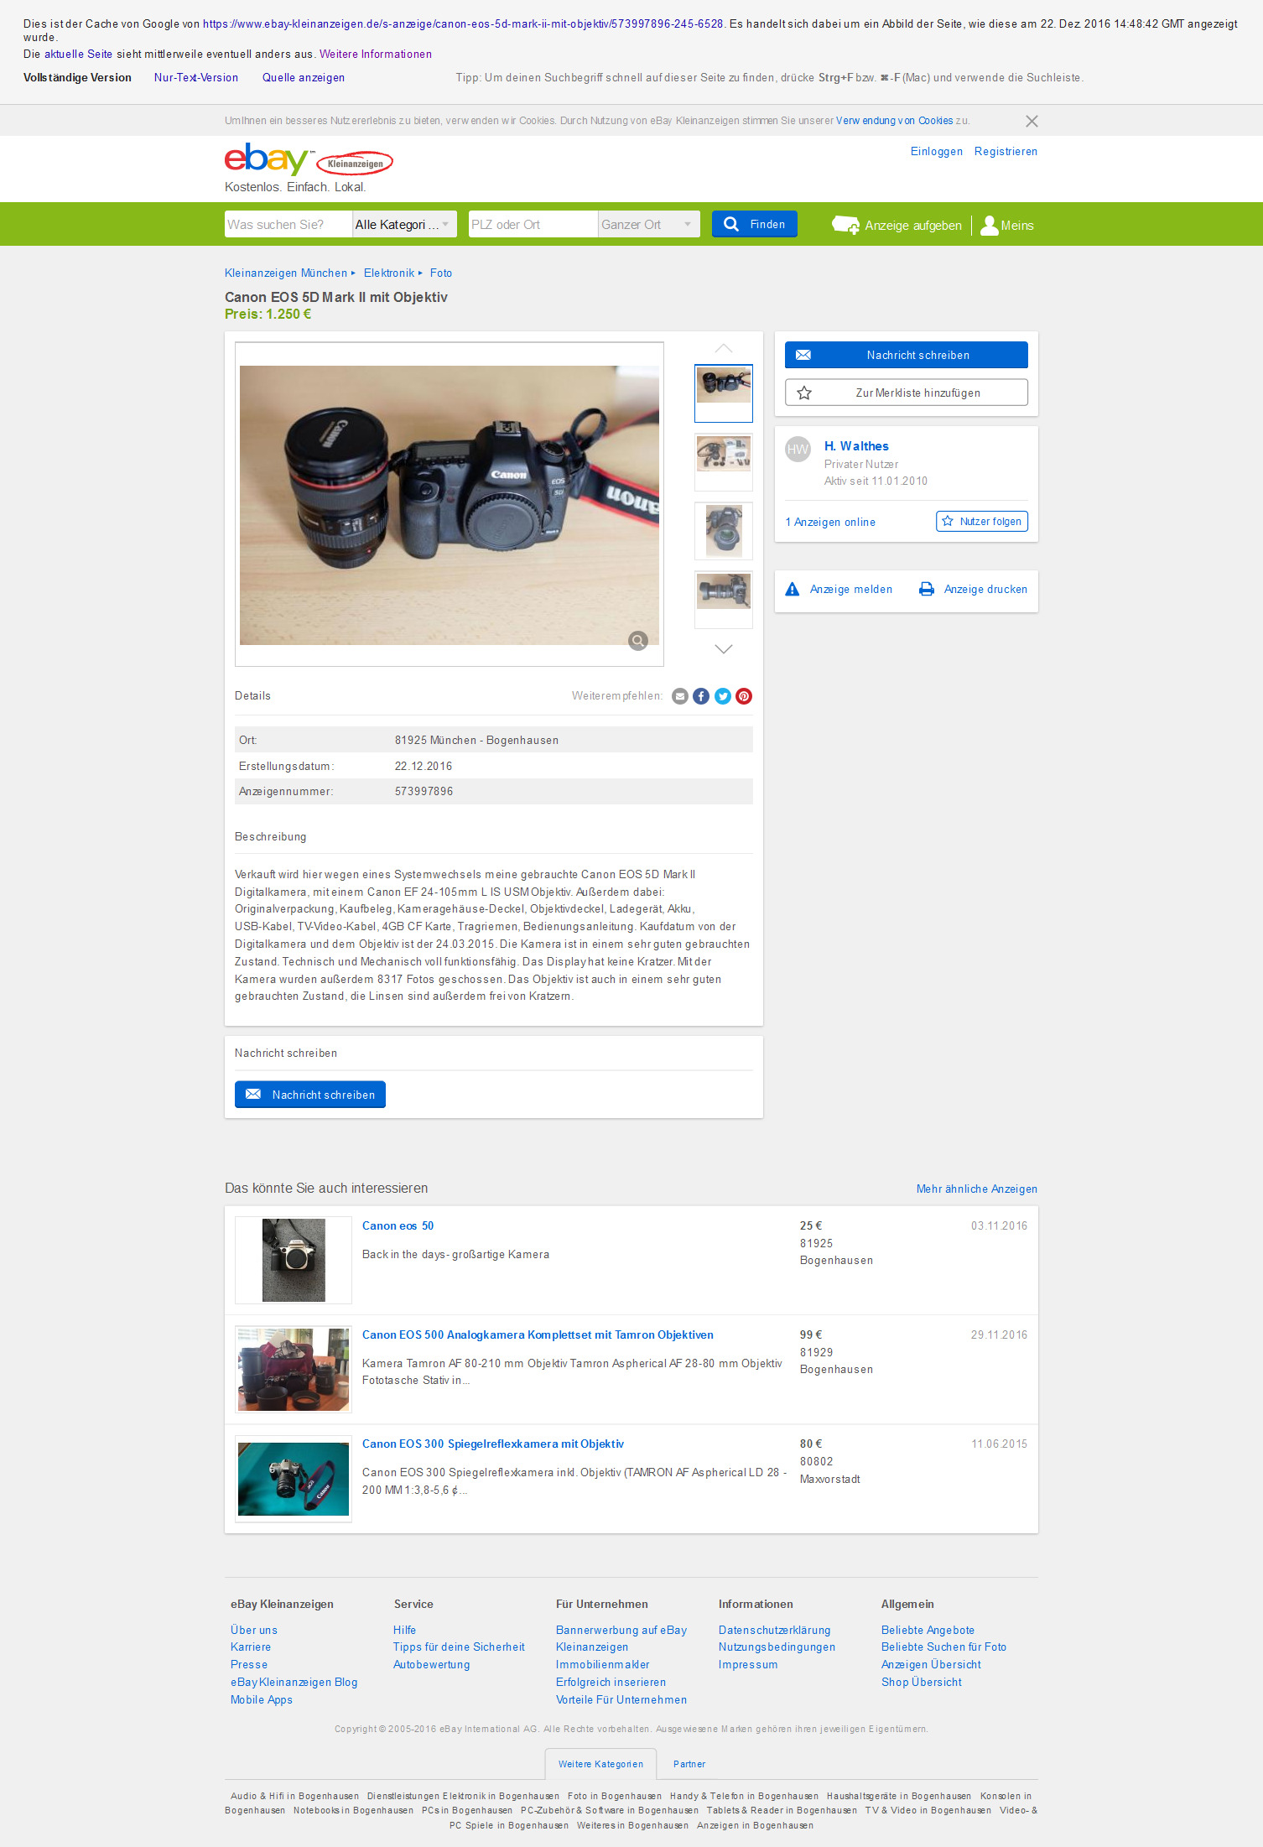Screen dimensions: 1263x1847
Task: Share listing on Twitter
Action: pos(723,696)
